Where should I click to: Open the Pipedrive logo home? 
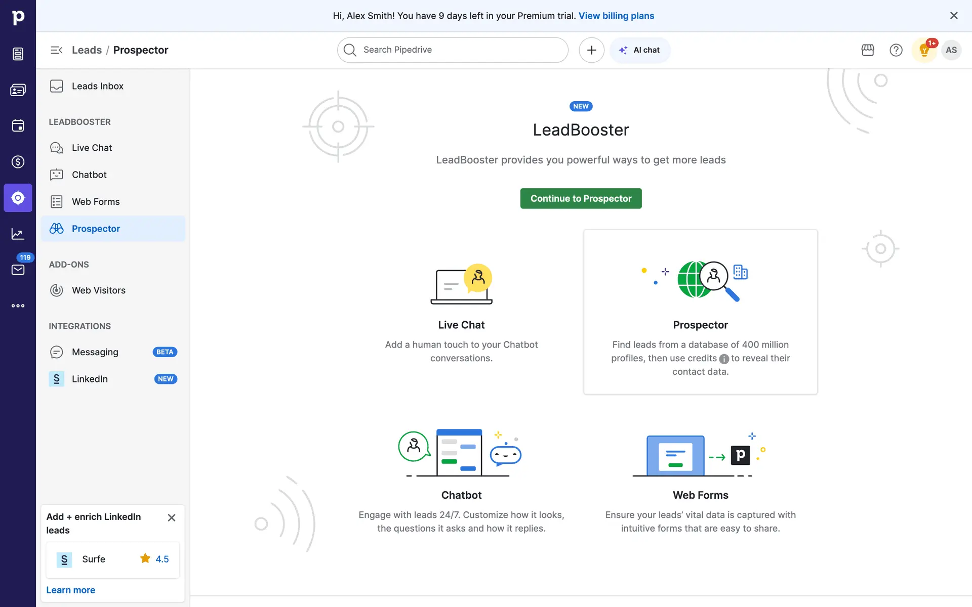point(18,17)
